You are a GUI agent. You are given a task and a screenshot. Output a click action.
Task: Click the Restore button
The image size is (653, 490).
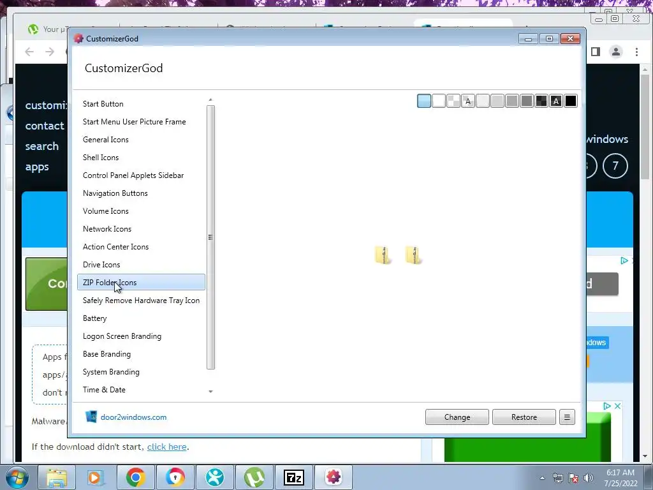(x=524, y=417)
